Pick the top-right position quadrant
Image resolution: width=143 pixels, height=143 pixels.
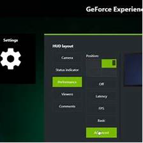coord(109,63)
